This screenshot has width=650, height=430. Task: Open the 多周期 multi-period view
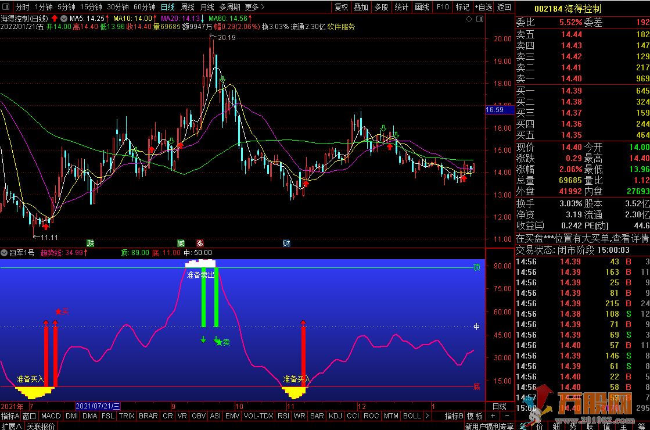[229, 7]
